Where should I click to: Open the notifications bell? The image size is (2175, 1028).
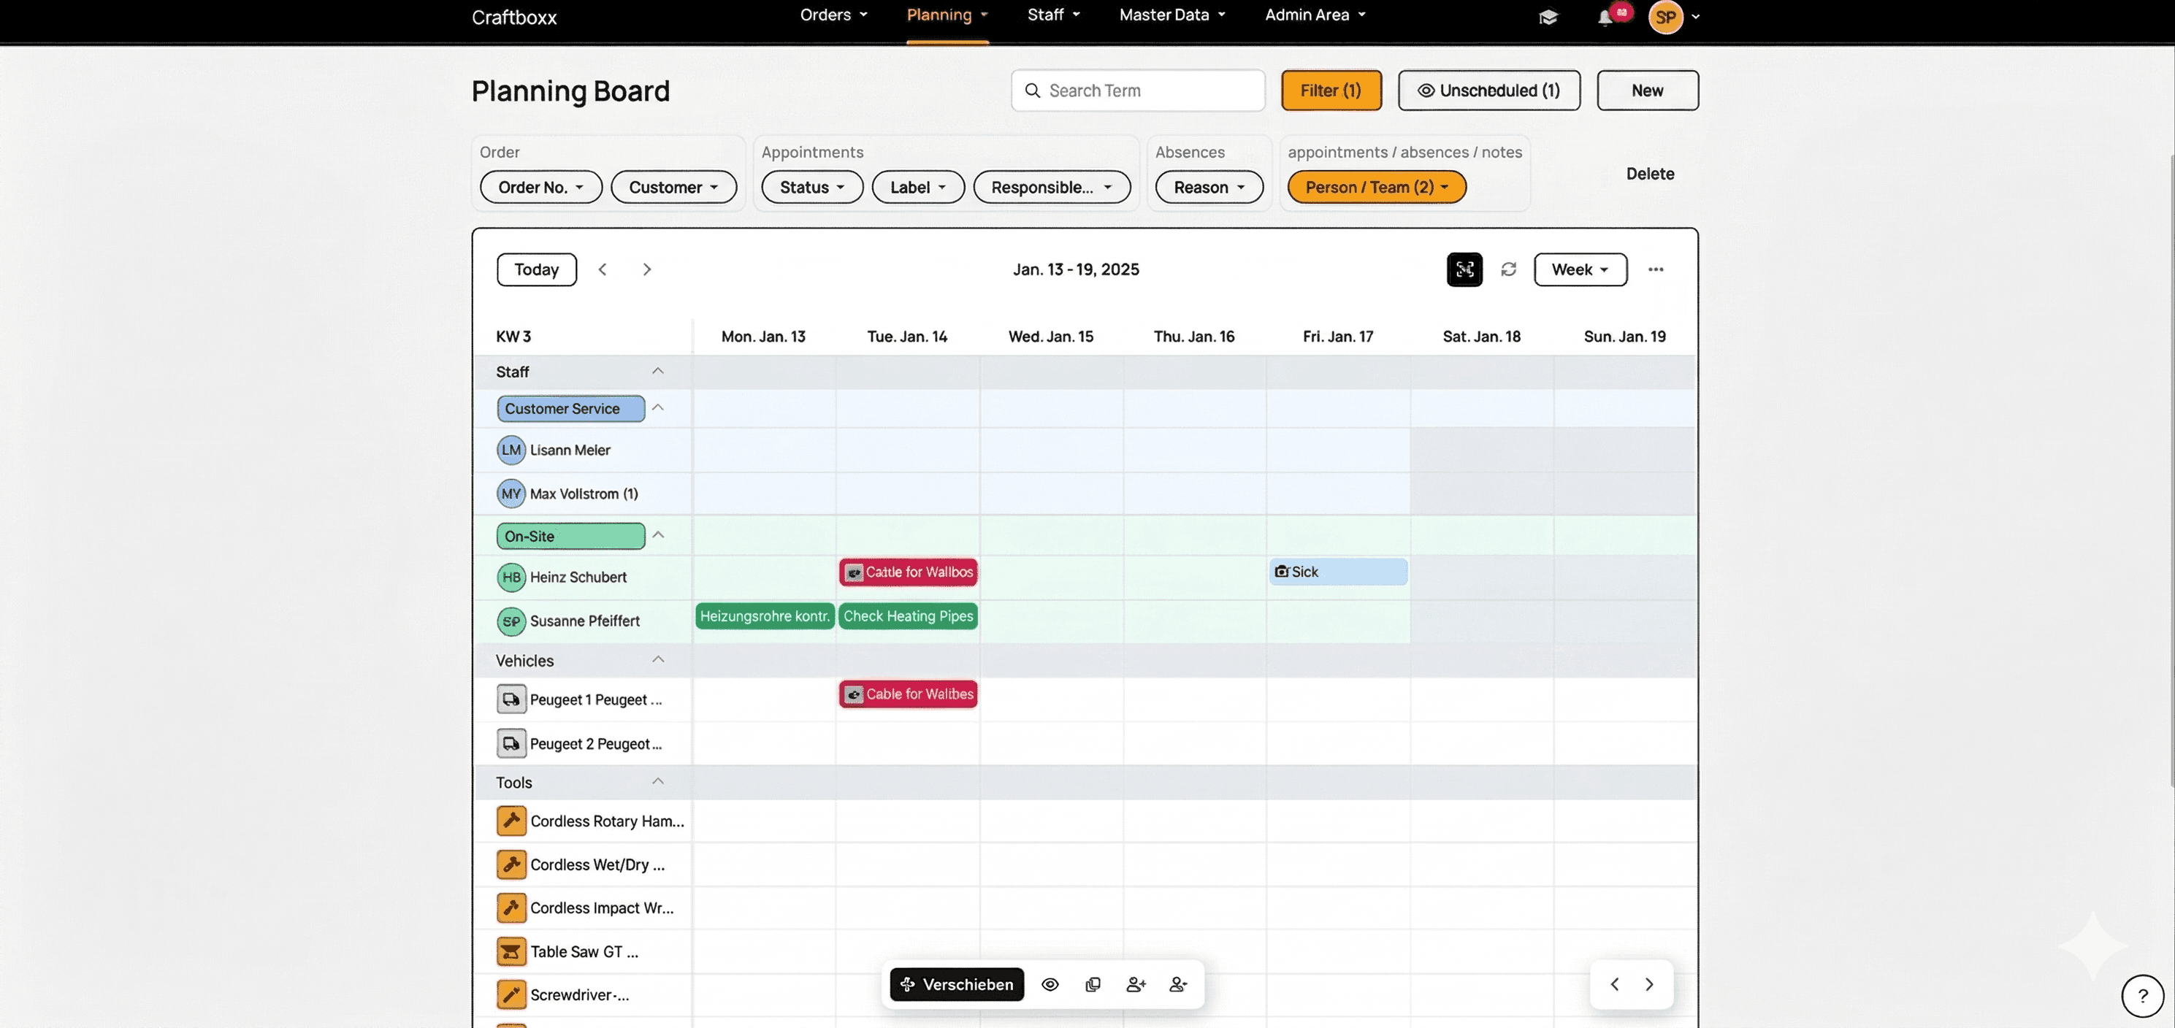(1605, 18)
